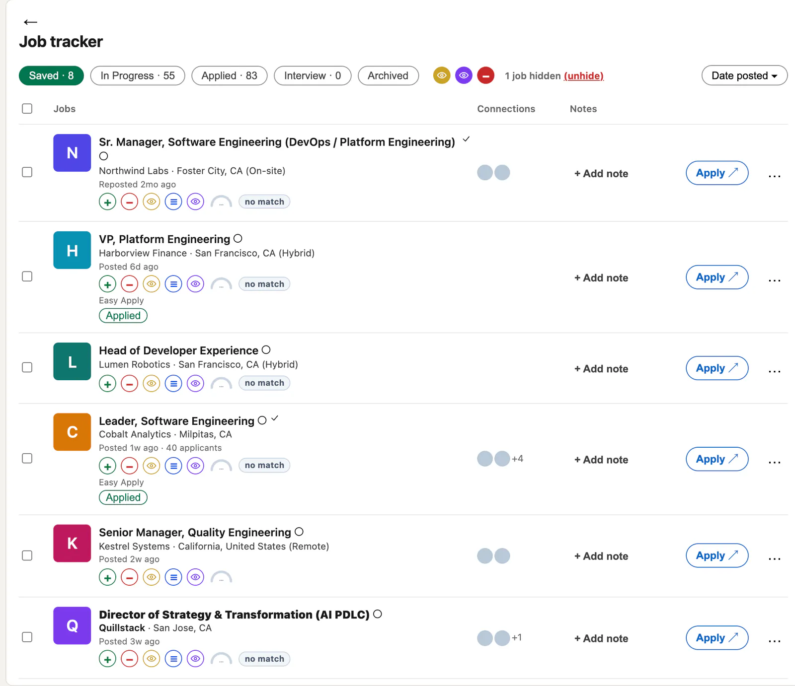Apply to the Kestrel Systems job
795x686 pixels.
(717, 555)
